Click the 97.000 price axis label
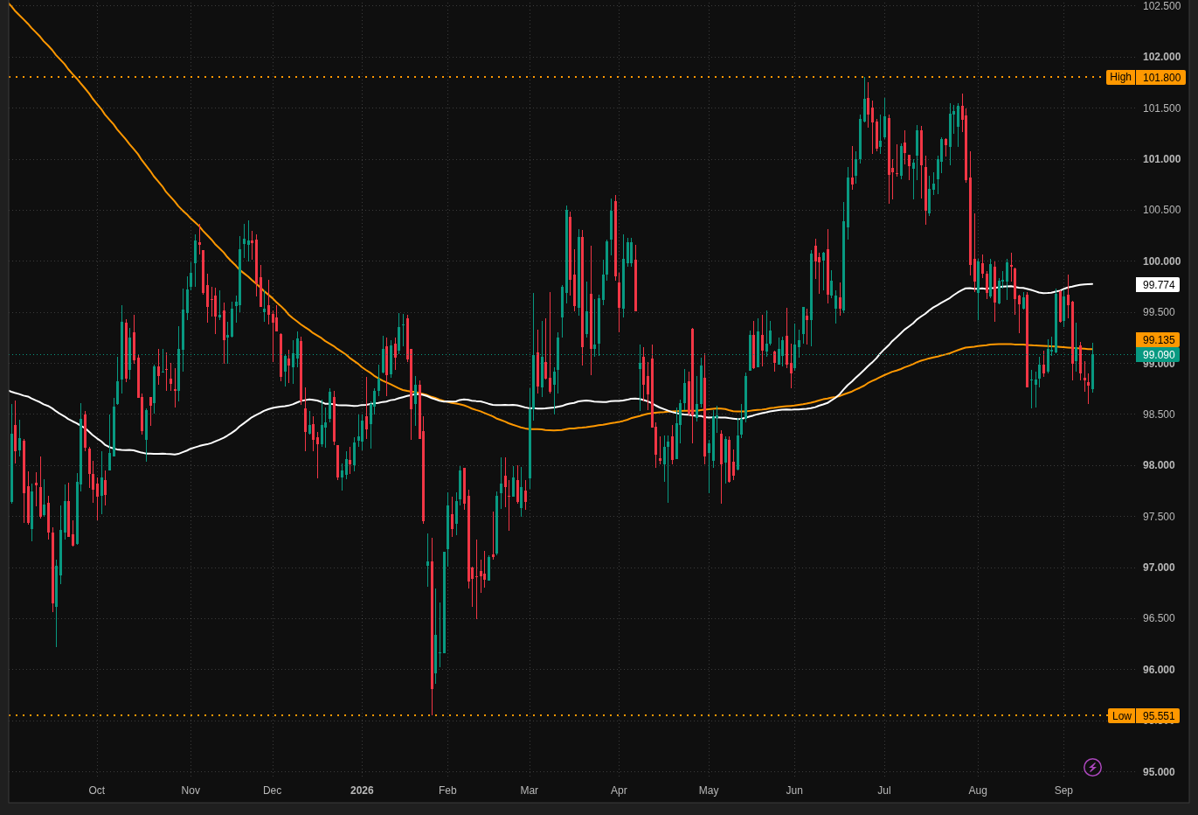 point(1159,568)
